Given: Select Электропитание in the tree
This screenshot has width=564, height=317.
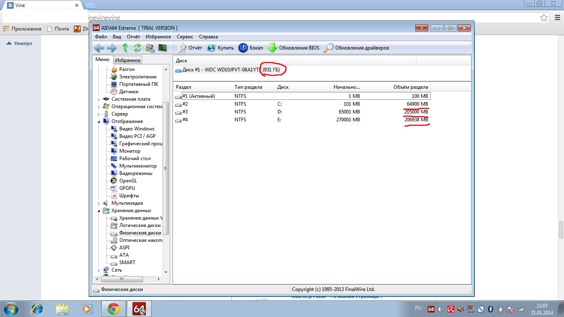Looking at the screenshot, I should pos(138,77).
